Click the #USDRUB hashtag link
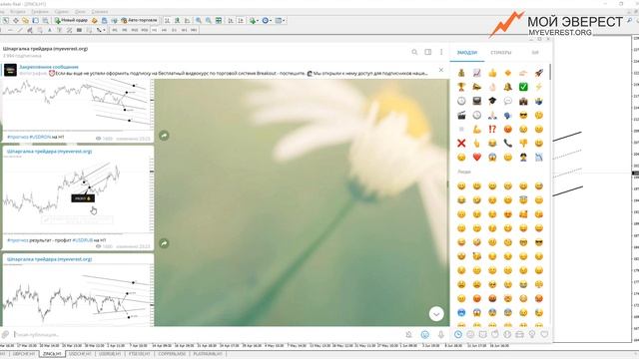The width and height of the screenshot is (639, 359). (x=83, y=240)
